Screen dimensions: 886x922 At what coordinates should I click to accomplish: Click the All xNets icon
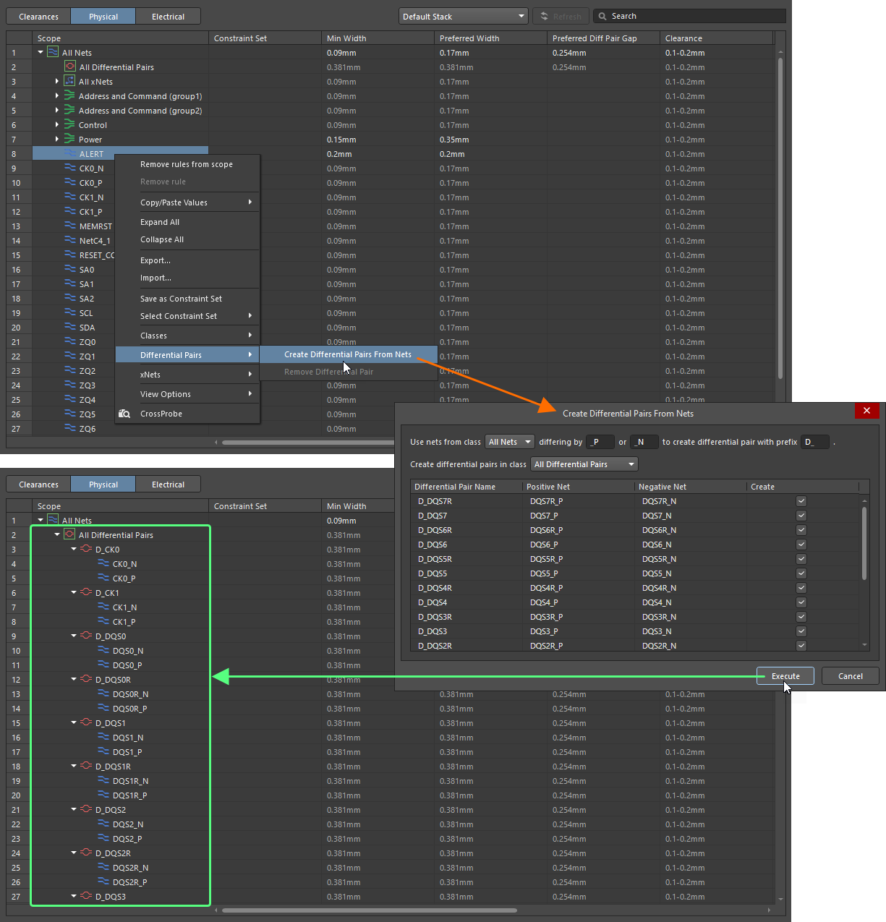pyautogui.click(x=69, y=81)
